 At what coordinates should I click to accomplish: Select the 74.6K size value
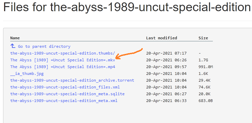point(204,87)
